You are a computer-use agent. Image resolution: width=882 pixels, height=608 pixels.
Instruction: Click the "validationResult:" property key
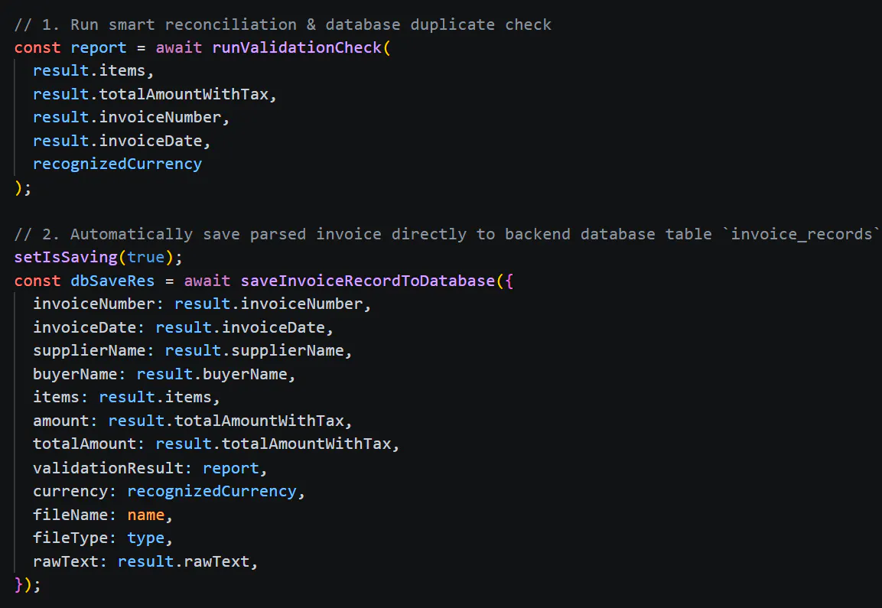(112, 468)
